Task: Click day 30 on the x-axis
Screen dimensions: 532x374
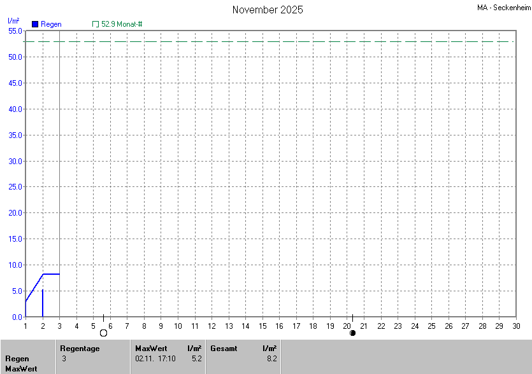Action: [516, 326]
